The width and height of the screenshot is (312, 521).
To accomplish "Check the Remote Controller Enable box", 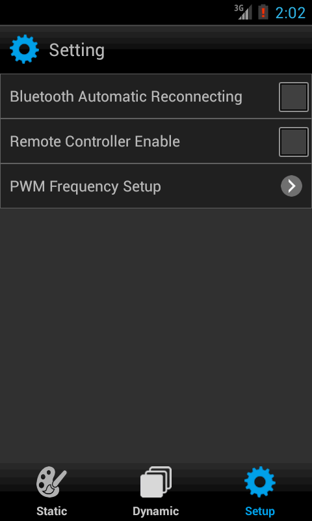I will point(294,141).
